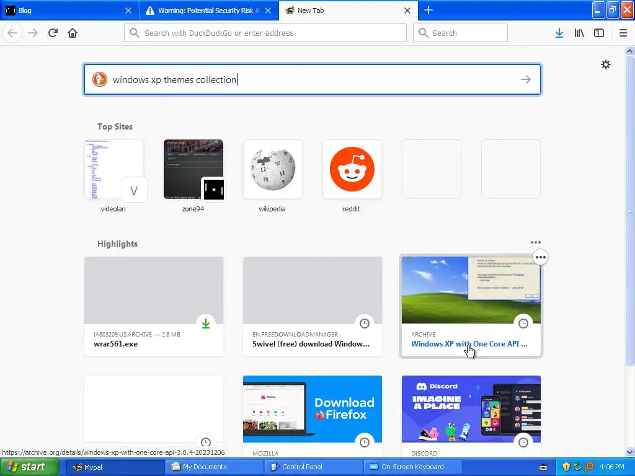Reload the current page
This screenshot has height=476, width=635.
(53, 33)
